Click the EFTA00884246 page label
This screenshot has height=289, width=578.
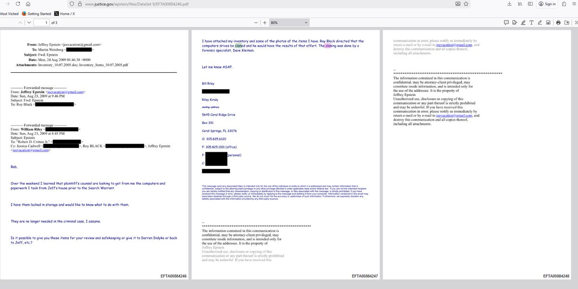(173, 276)
